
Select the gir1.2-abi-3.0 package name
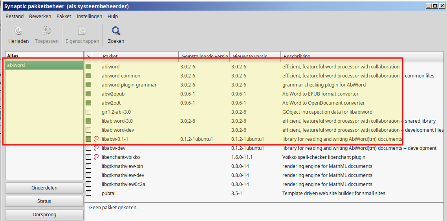point(116,112)
